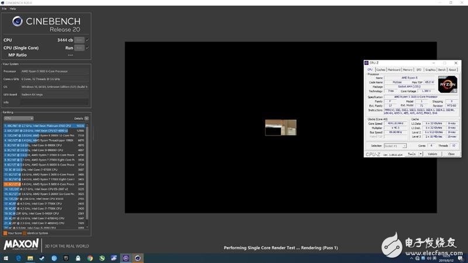Toggle the CPU (Single Core) test checkbox
Viewport: 468px width, 263px height.
coord(87,48)
